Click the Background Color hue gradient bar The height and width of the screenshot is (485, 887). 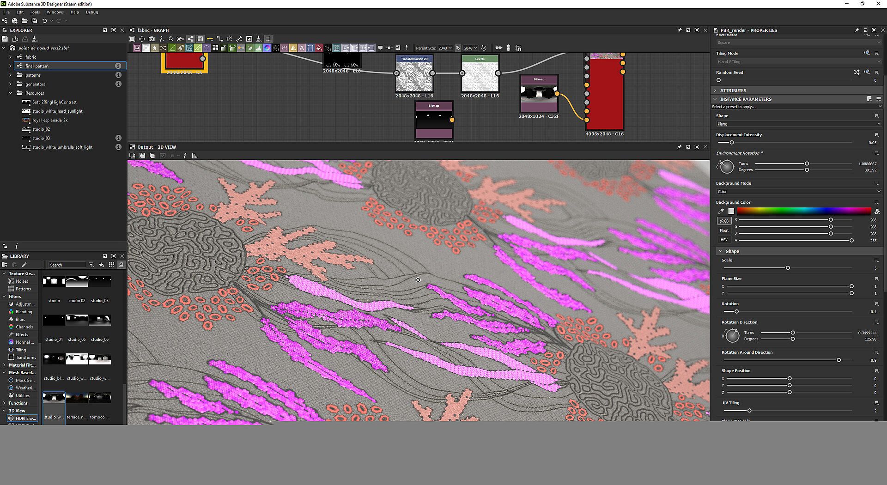804,211
